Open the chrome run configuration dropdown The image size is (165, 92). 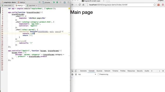47,2
